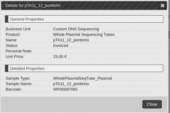Screen dimensions: 170x113
Task: Close dialog using the X icon
Action: pos(162,6)
